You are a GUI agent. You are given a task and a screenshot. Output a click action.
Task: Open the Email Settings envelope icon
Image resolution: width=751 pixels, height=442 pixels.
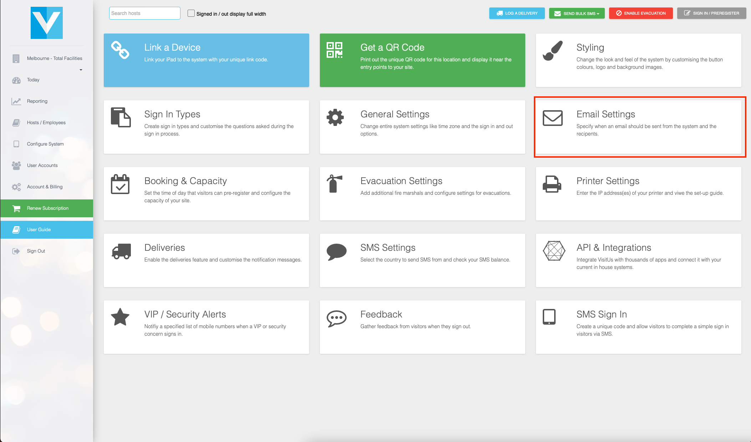tap(552, 118)
